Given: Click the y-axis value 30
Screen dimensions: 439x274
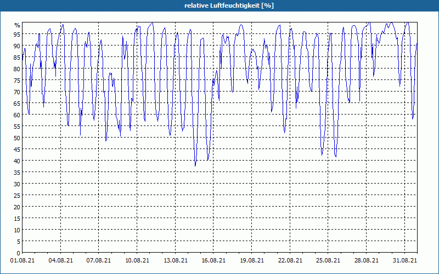Looking at the screenshot, I should coord(17,184).
